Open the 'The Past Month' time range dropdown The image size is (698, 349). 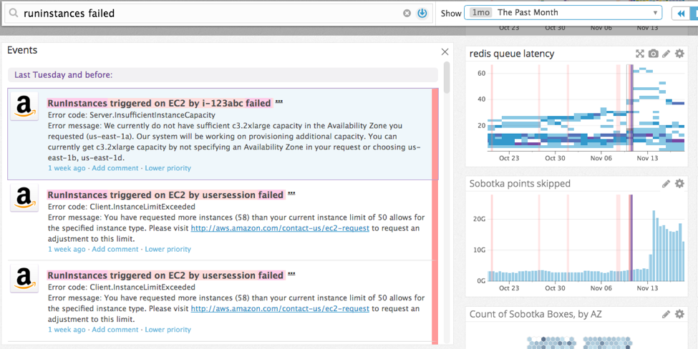click(x=563, y=13)
